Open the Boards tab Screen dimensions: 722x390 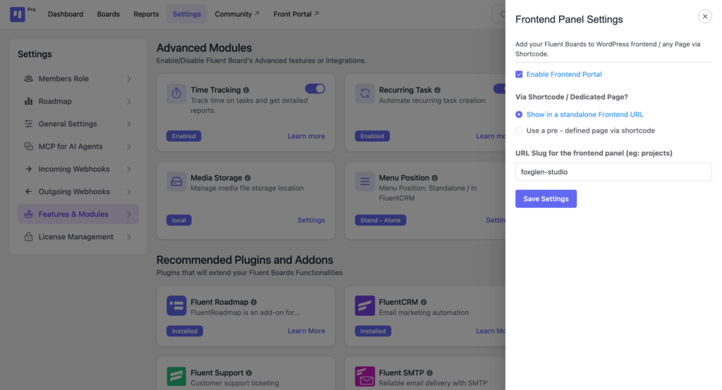point(108,14)
